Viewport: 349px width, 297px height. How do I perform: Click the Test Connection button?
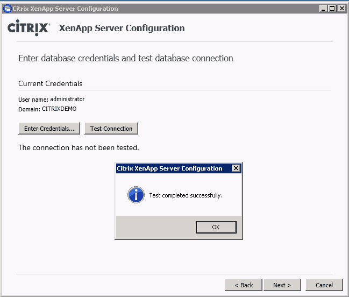coord(111,129)
